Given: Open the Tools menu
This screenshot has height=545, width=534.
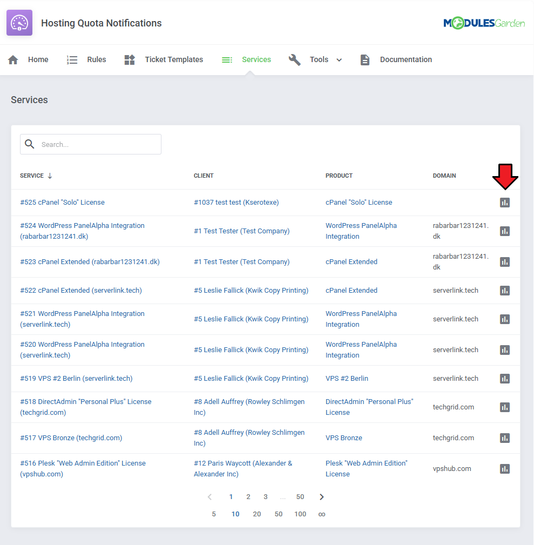Looking at the screenshot, I should [319, 60].
